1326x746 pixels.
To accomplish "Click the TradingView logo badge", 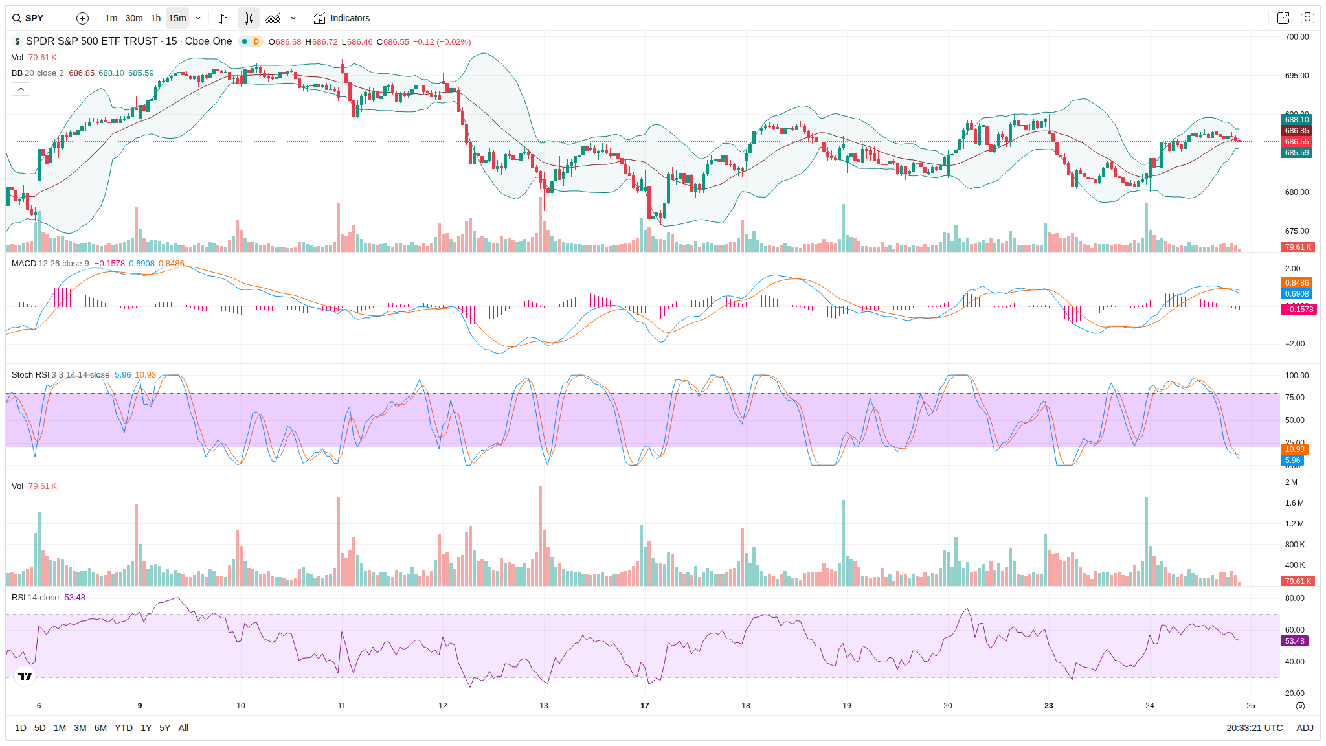I will click(25, 676).
